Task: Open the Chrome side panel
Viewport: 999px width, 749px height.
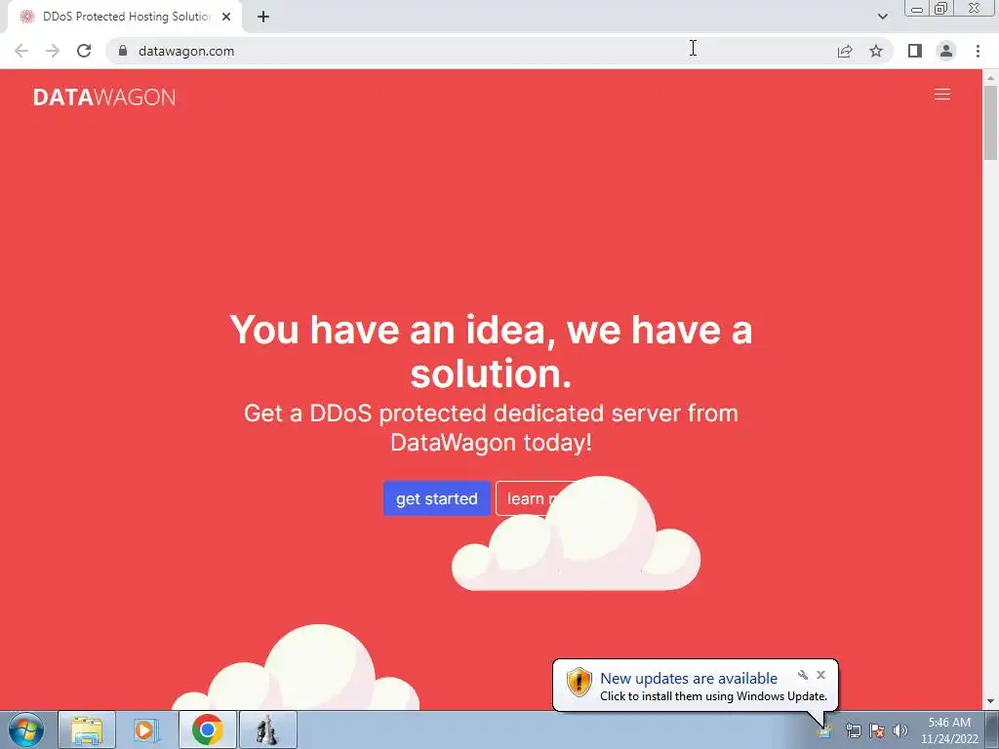Action: (x=915, y=51)
